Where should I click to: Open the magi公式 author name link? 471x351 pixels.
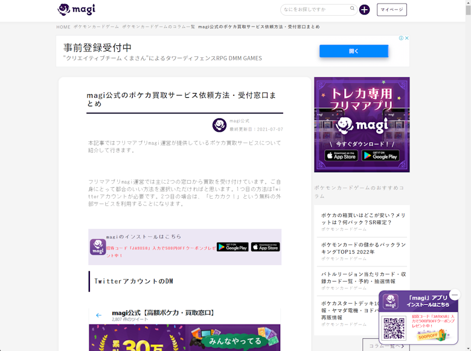(239, 121)
